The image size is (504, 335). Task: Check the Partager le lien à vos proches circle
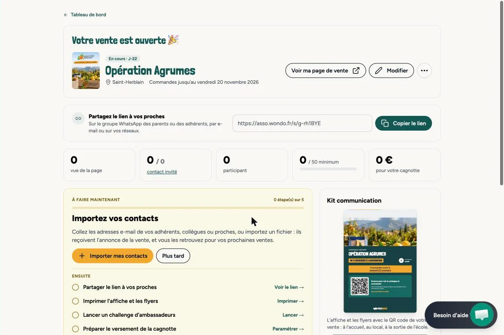coord(75,287)
